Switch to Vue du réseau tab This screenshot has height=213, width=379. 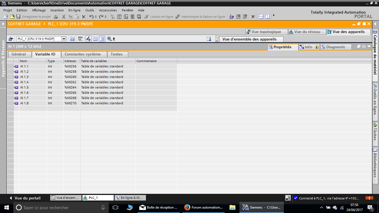[x=307, y=32]
